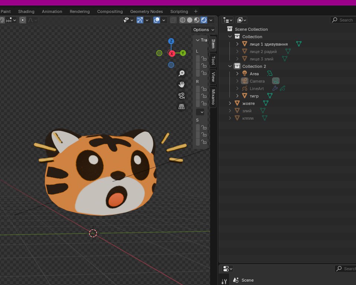Select the кппля object in outliner

coord(248,118)
